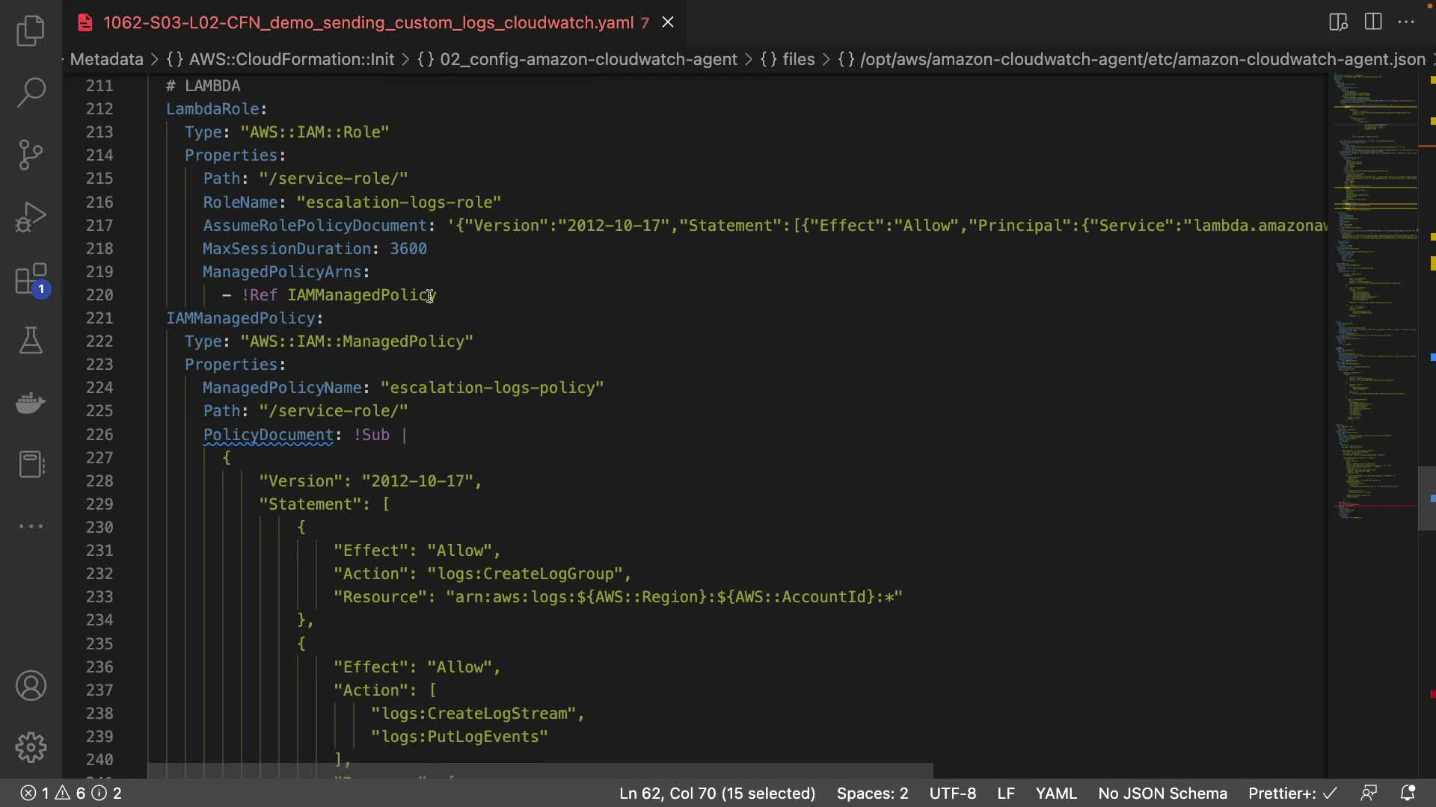Toggle the Prettier formatter status item
Viewport: 1436px width, 807px height.
point(1292,793)
